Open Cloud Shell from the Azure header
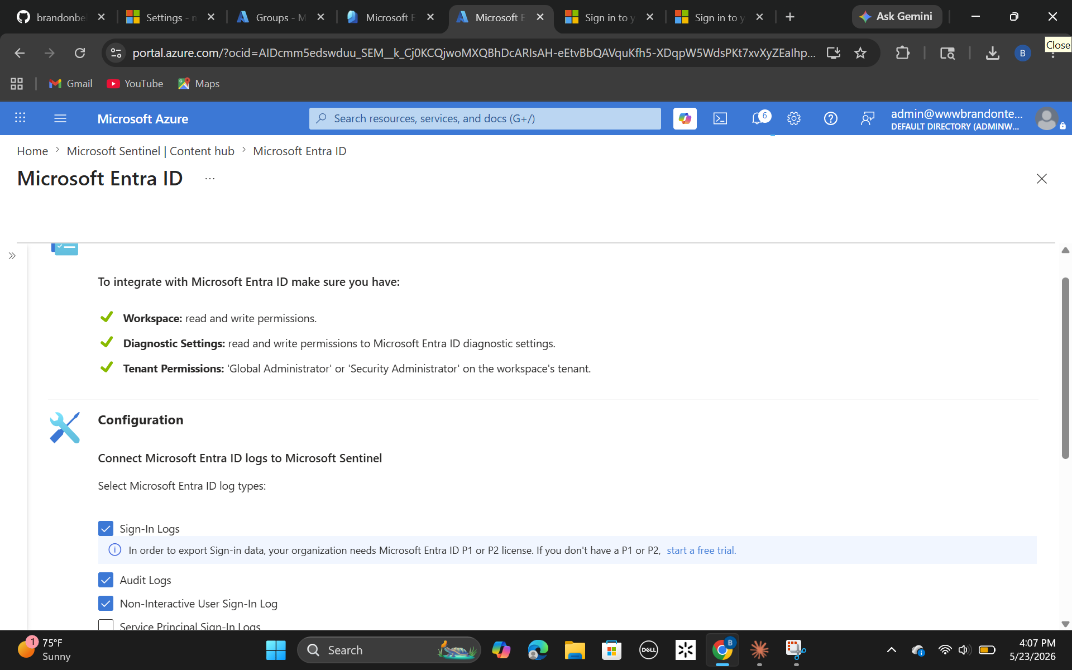The height and width of the screenshot is (670, 1072). tap(720, 118)
